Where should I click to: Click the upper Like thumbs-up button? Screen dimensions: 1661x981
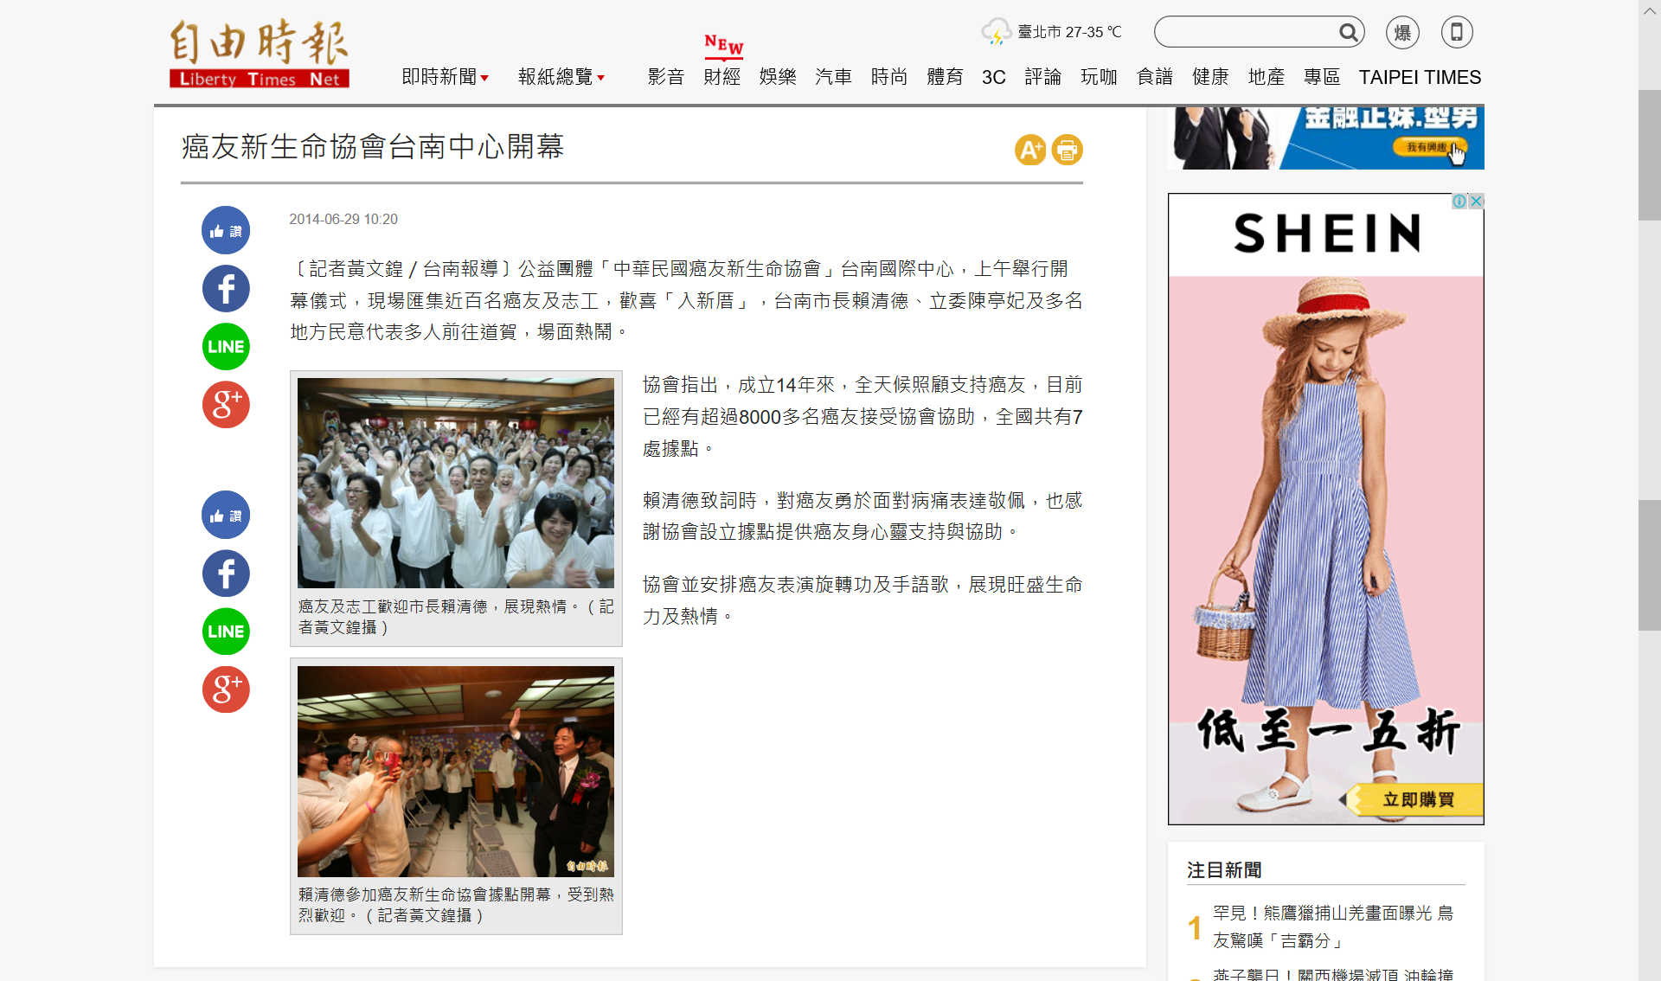tap(226, 230)
